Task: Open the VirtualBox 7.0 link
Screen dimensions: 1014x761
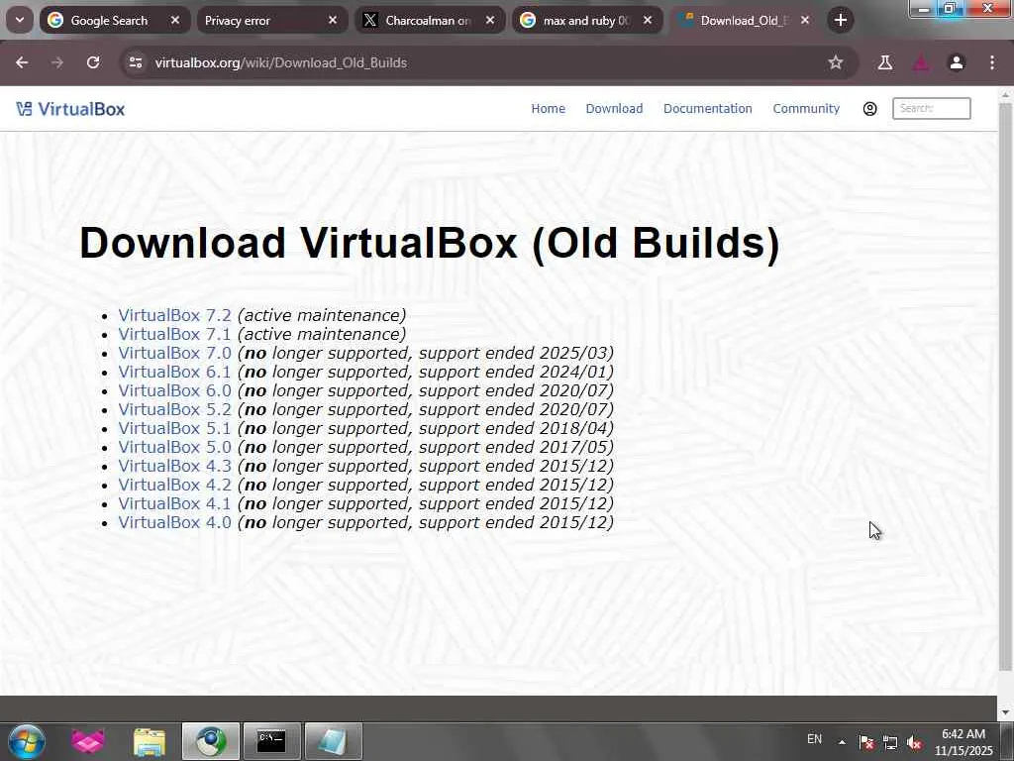Action: click(x=174, y=353)
